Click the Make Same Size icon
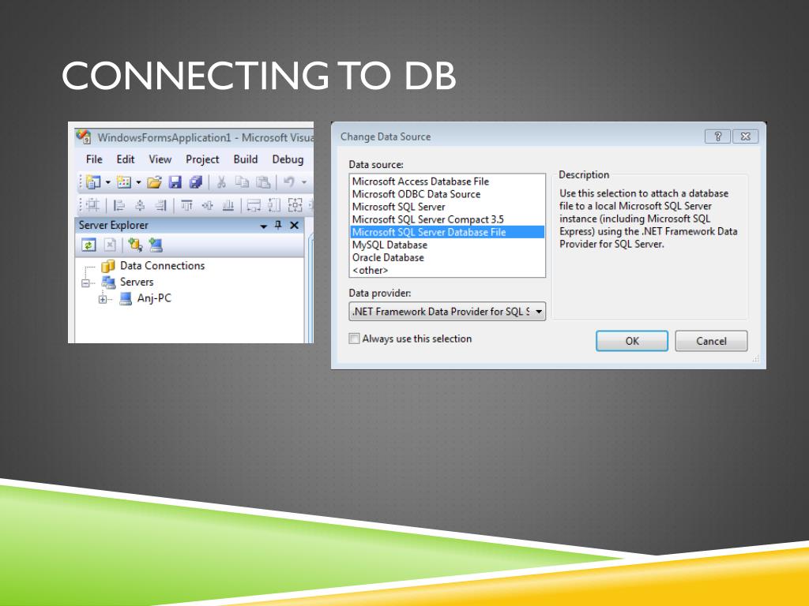The image size is (809, 606). 295,206
